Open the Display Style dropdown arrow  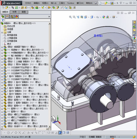(x=95, y=17)
